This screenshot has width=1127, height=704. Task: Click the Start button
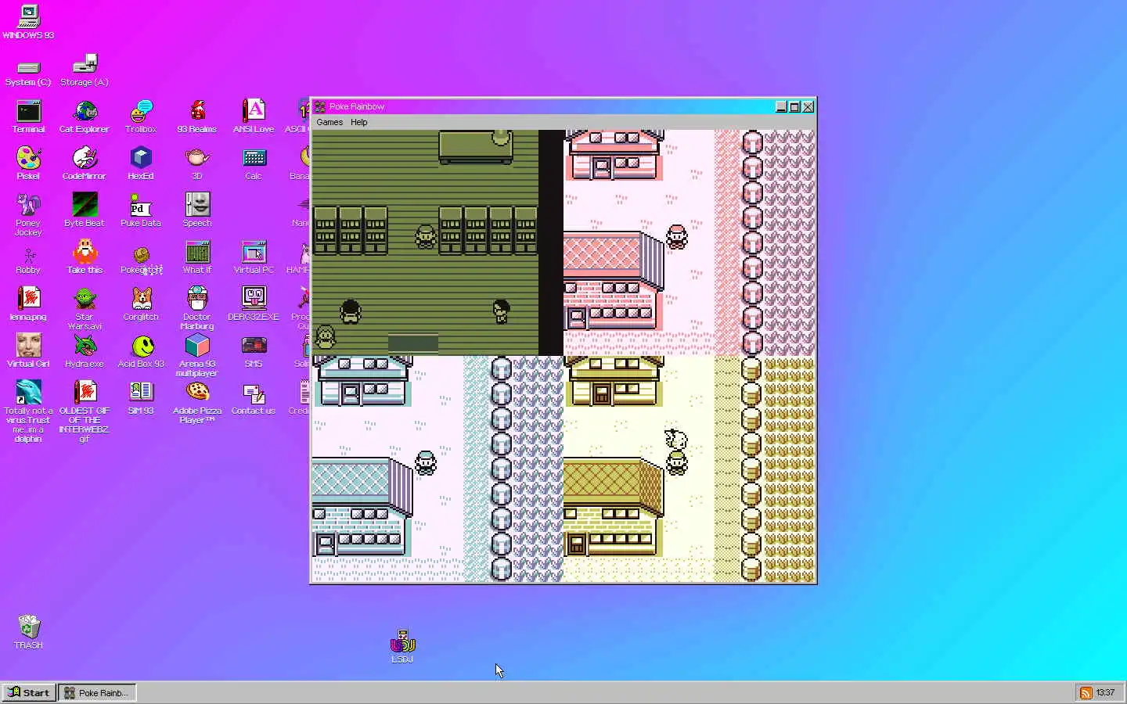coord(29,692)
